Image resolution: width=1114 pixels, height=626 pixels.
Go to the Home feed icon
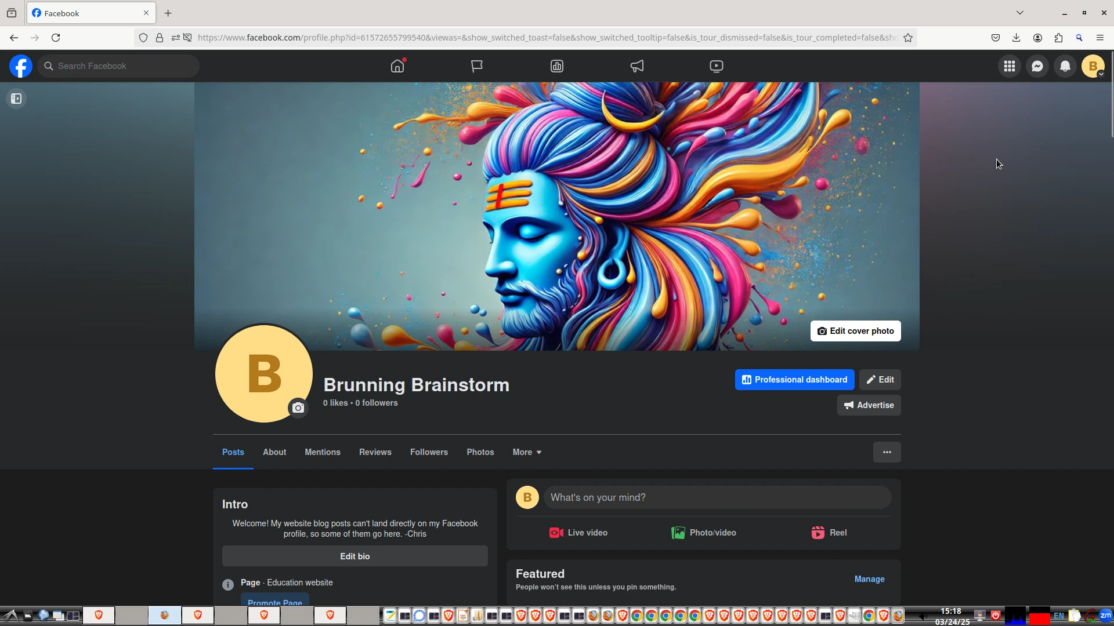click(397, 66)
